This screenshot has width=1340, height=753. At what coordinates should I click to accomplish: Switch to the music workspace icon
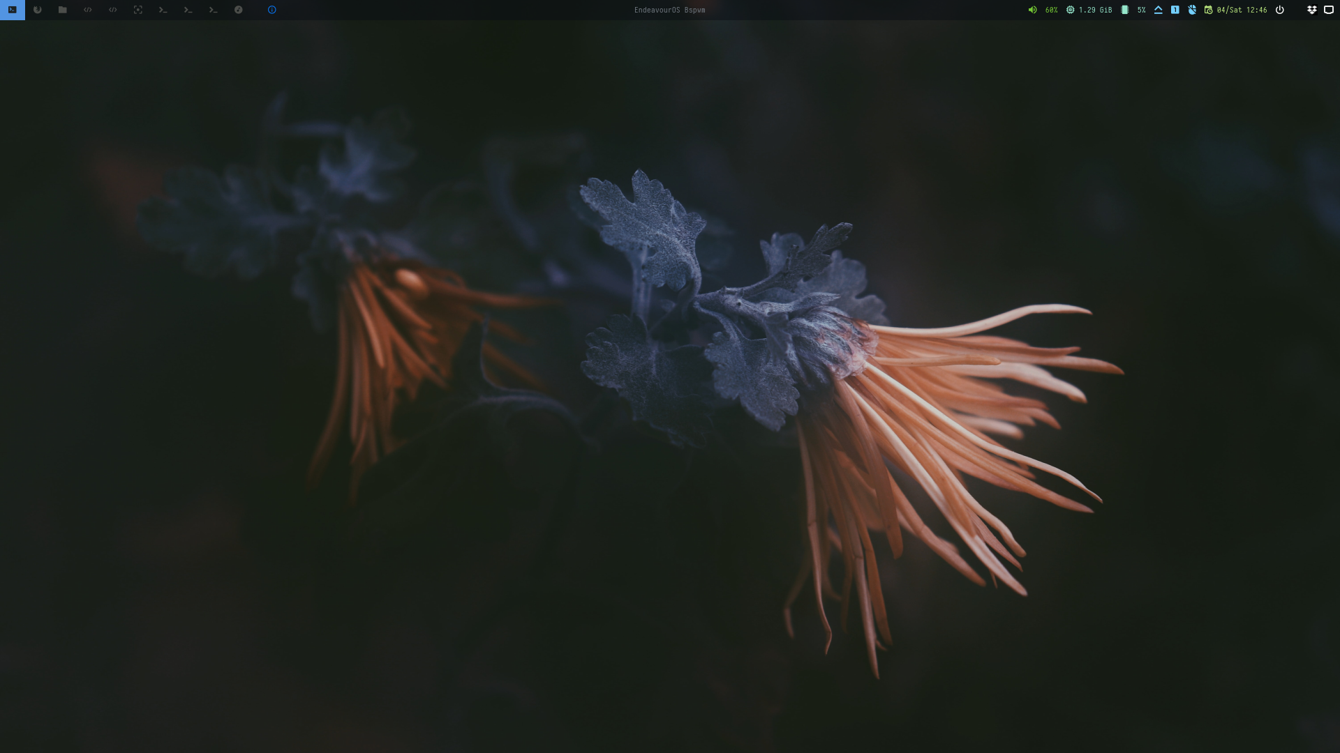tap(239, 10)
